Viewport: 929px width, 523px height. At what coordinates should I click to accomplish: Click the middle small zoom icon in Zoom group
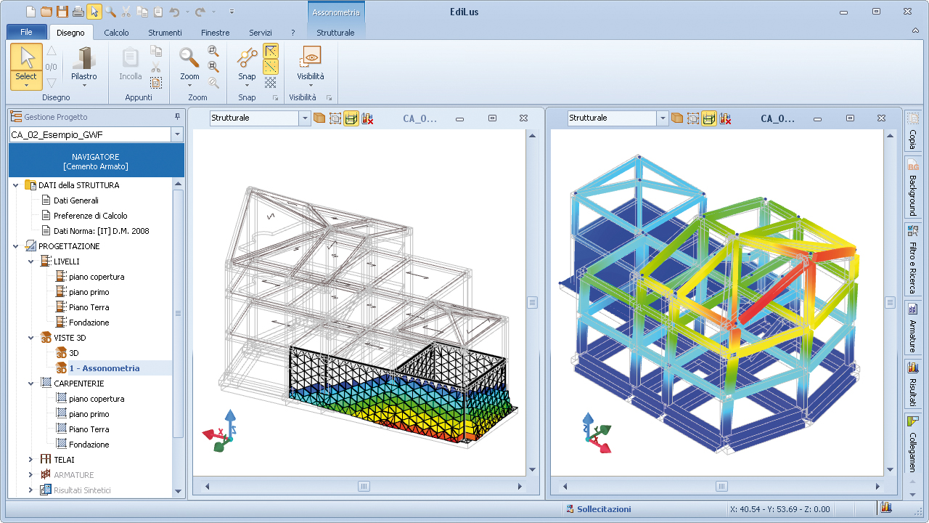point(213,67)
